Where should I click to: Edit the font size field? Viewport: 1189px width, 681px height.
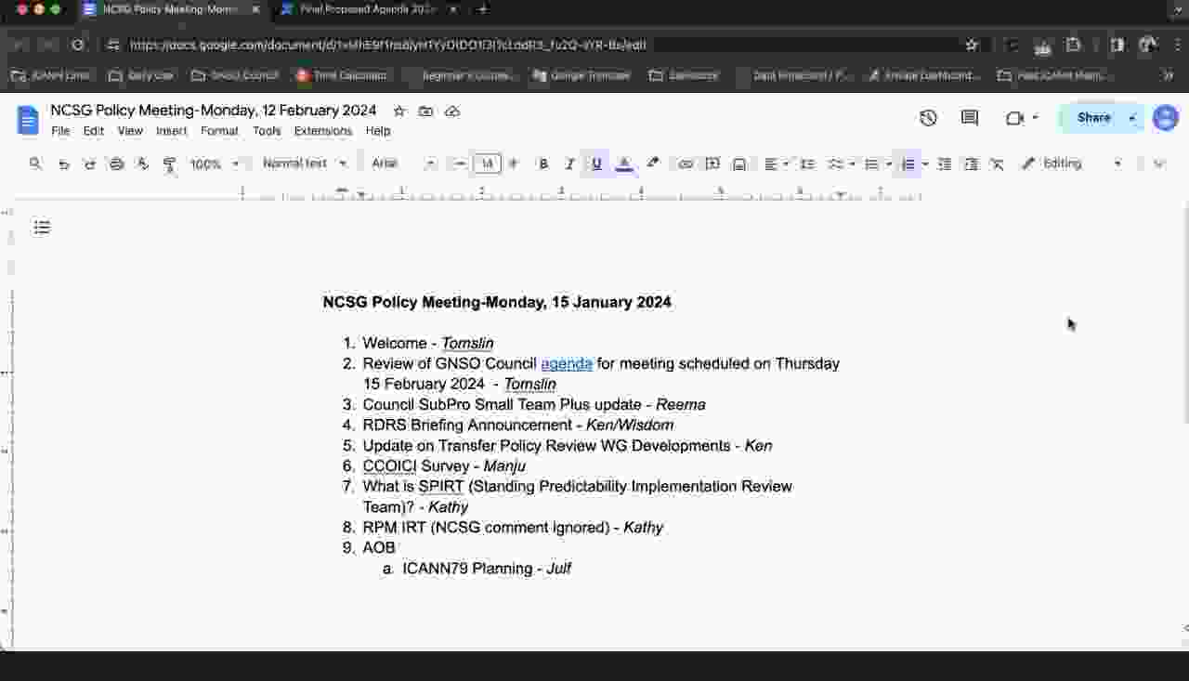(487, 164)
